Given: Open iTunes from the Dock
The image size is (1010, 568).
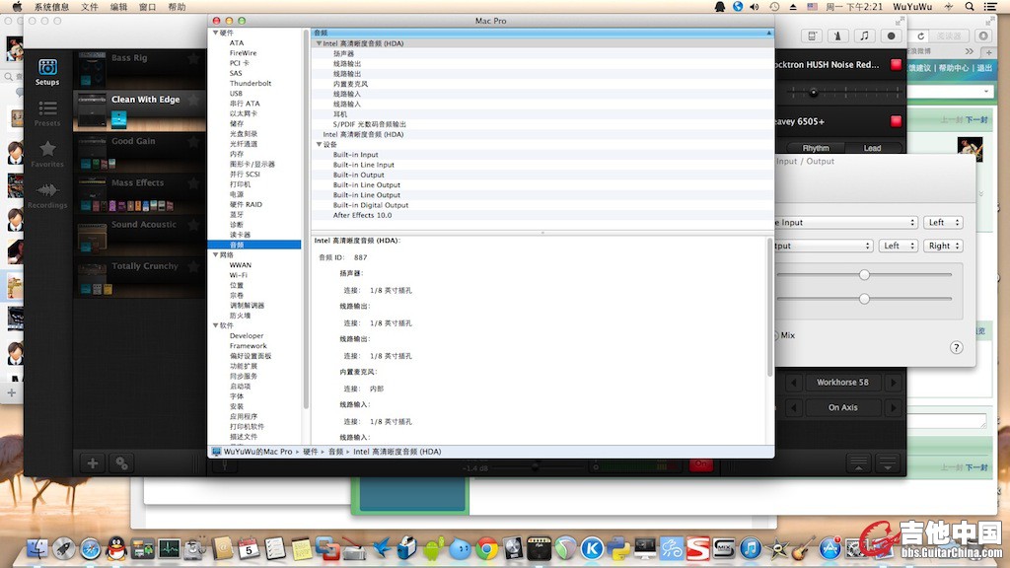Looking at the screenshot, I should click(x=751, y=548).
